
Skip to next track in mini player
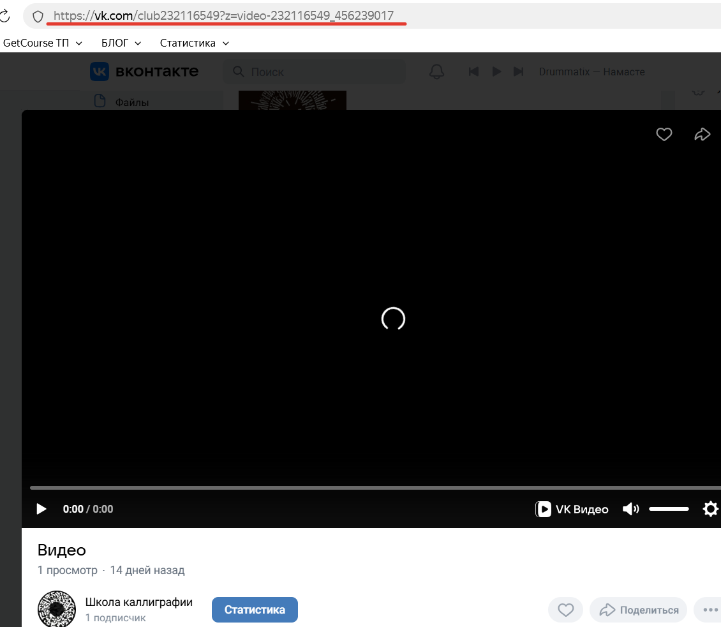518,72
